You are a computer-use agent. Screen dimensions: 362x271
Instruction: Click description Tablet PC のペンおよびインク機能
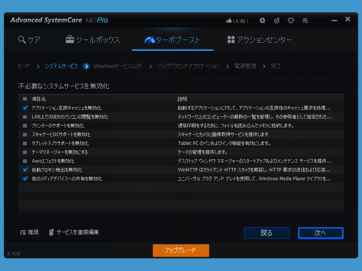tap(225, 143)
